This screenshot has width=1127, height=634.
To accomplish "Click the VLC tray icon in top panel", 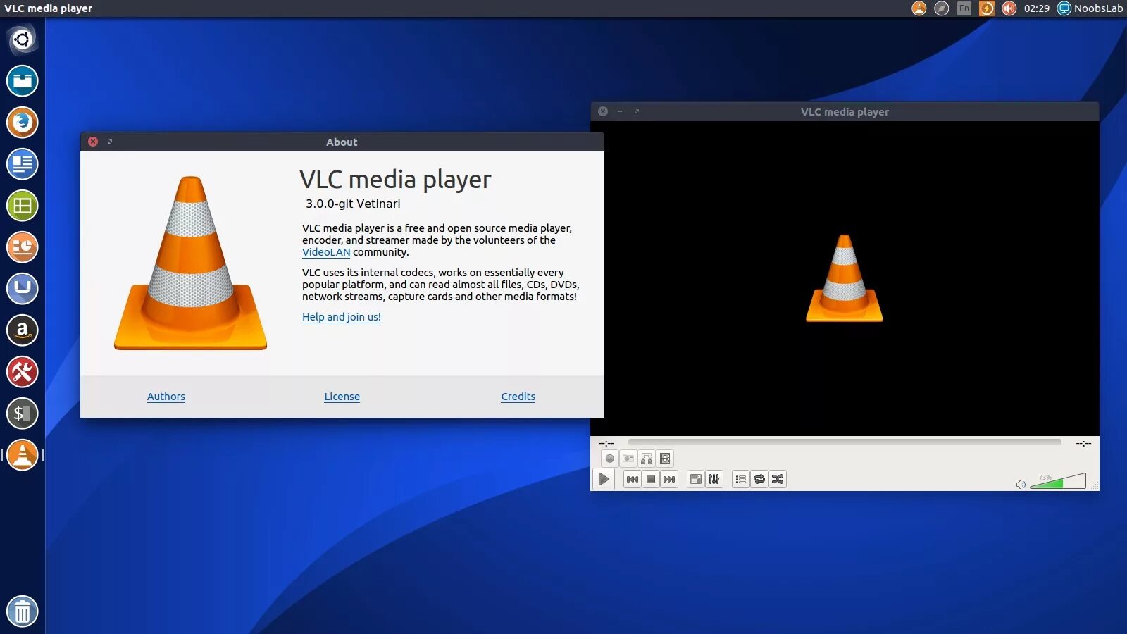I will click(919, 8).
